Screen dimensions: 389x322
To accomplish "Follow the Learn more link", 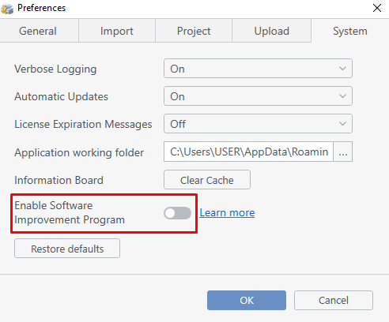I will tap(227, 212).
